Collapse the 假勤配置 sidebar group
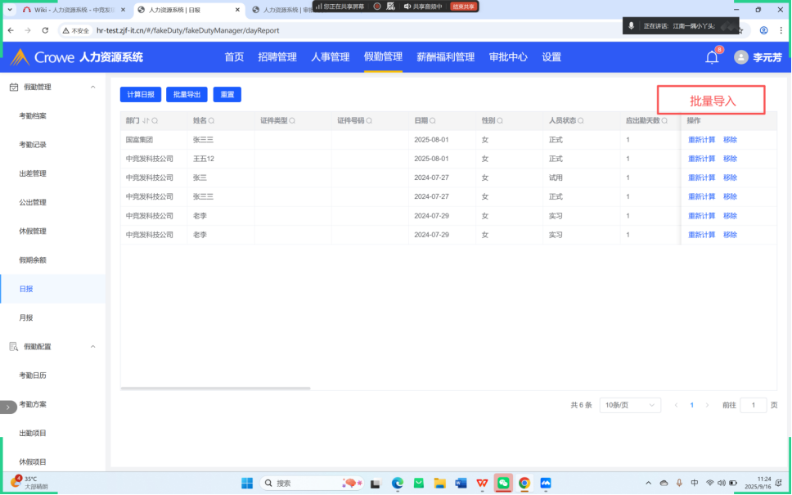This screenshot has height=495, width=792. point(93,347)
